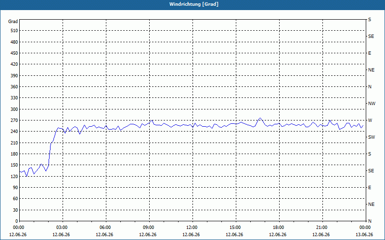
Task: Click the 510 value on the Grad axis
Action: (x=14, y=31)
